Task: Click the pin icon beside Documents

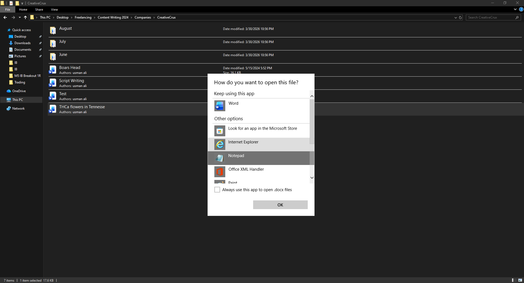Action: pos(40,50)
